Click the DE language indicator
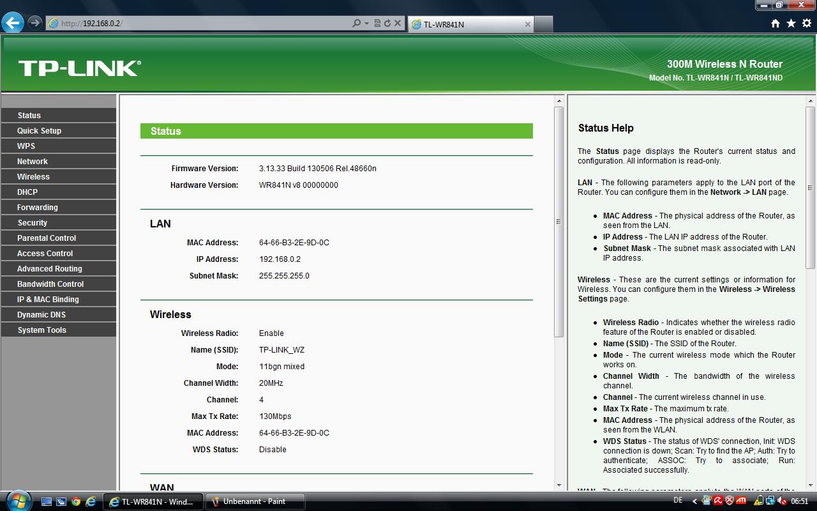 pos(678,500)
